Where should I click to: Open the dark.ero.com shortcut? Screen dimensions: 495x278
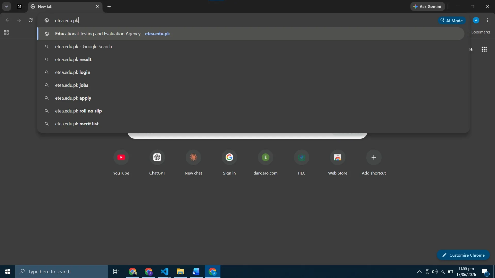(266, 163)
